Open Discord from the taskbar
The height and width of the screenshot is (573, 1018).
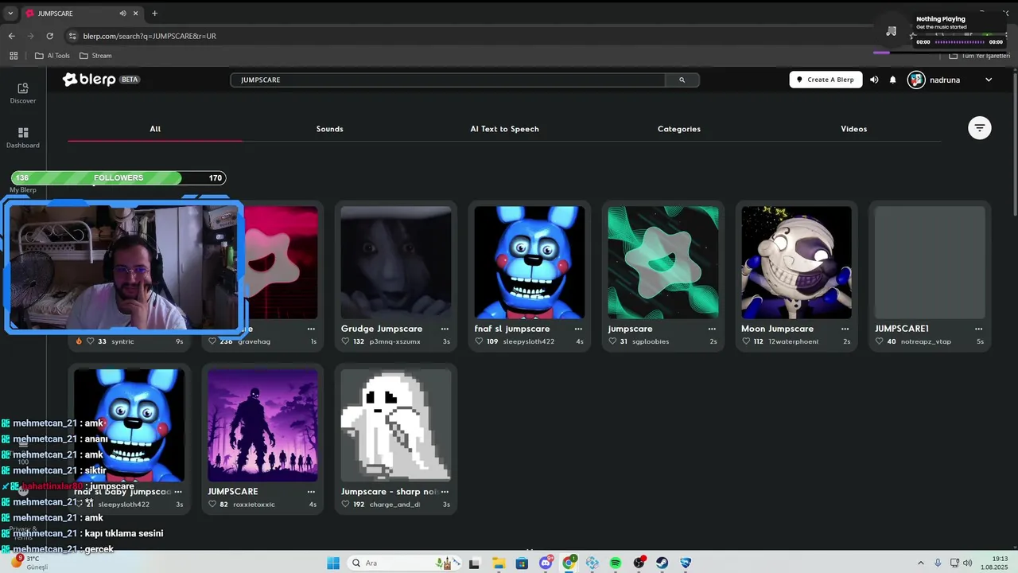pyautogui.click(x=546, y=563)
